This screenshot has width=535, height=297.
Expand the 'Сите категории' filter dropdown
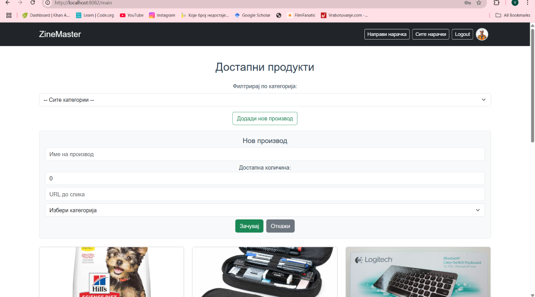point(265,100)
